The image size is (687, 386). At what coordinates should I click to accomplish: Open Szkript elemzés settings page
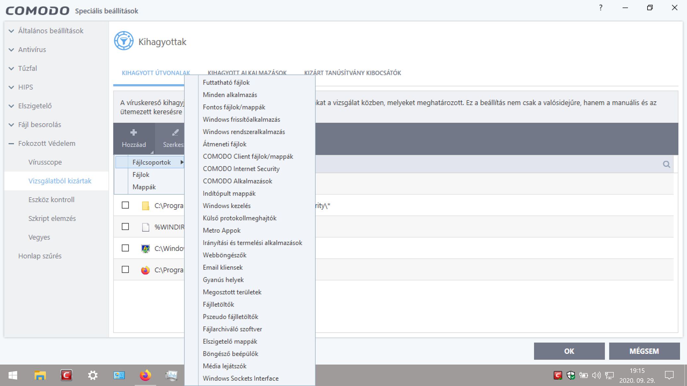pos(52,219)
